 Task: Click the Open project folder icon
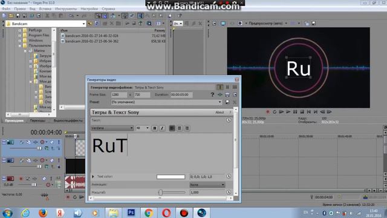11,16
